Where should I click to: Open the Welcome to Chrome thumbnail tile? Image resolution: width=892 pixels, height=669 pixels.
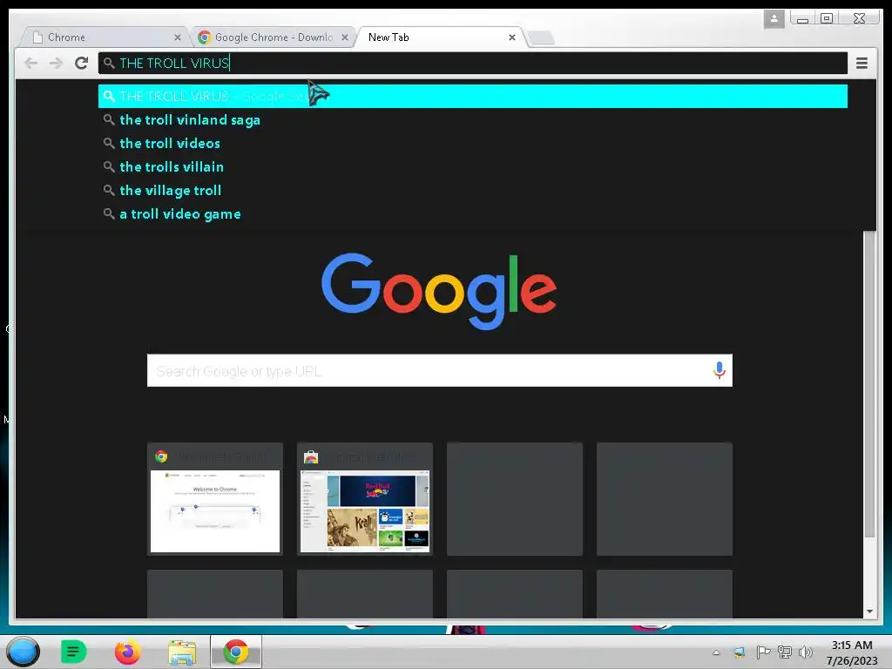point(215,499)
